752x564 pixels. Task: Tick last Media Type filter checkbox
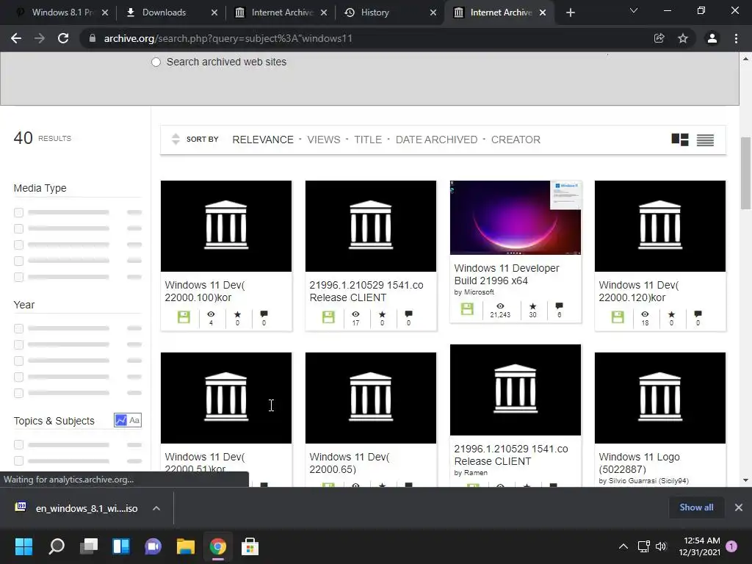(18, 277)
